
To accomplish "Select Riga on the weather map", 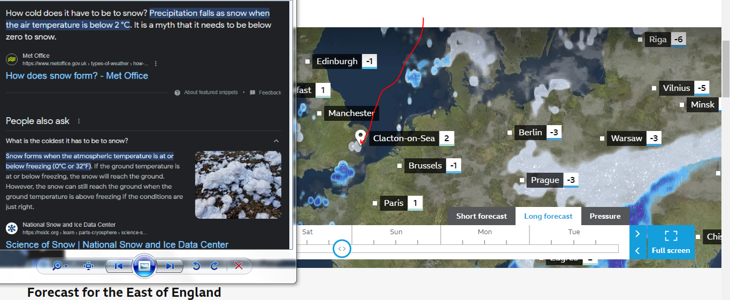I will pos(658,39).
